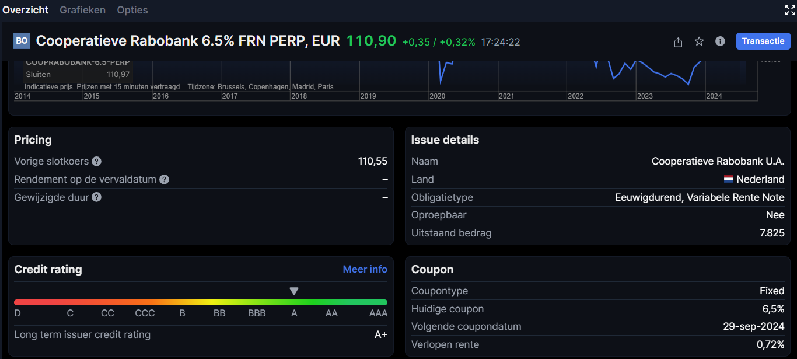Click the CCC label on rating scale
The image size is (797, 359).
(x=145, y=313)
